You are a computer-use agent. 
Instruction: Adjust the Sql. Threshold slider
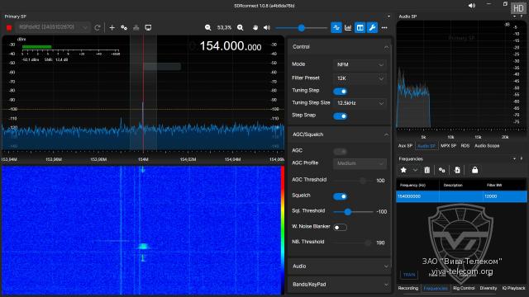353,212
